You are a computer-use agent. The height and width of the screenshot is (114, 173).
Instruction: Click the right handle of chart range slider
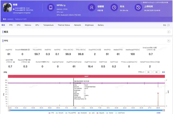tap(164, 110)
